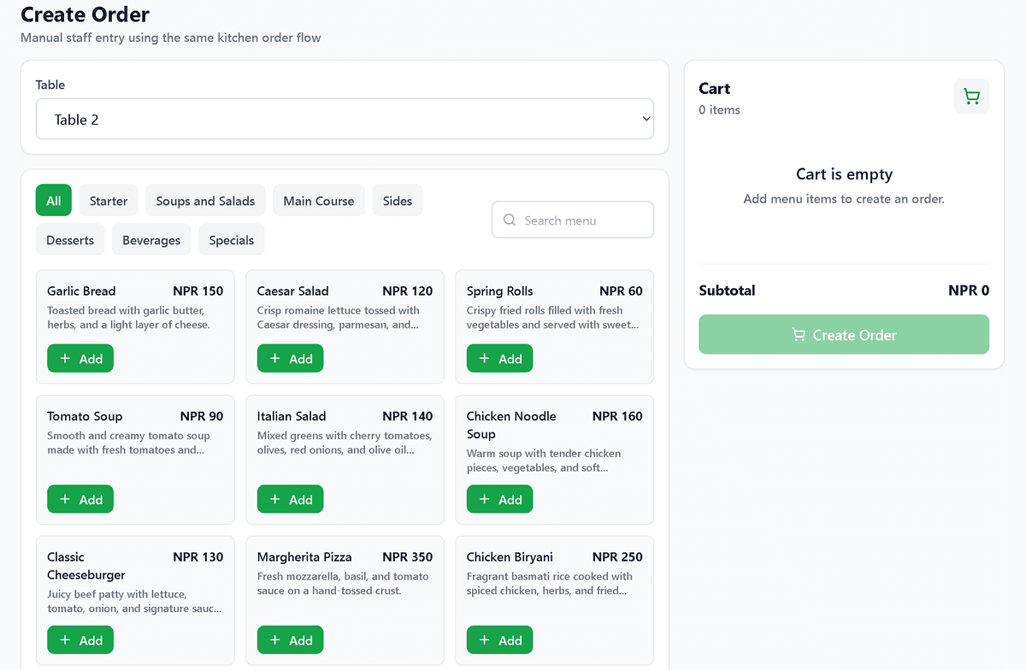Add Italian Salad to the cart
The height and width of the screenshot is (670, 1026).
point(291,499)
